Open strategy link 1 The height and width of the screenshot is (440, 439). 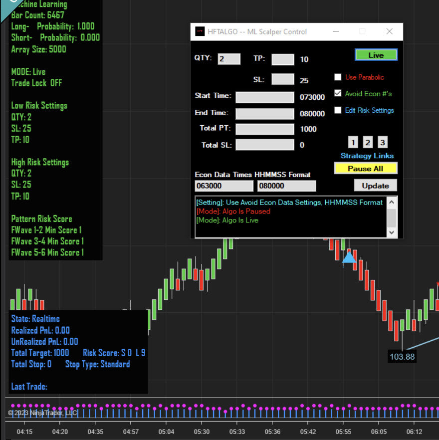point(353,142)
